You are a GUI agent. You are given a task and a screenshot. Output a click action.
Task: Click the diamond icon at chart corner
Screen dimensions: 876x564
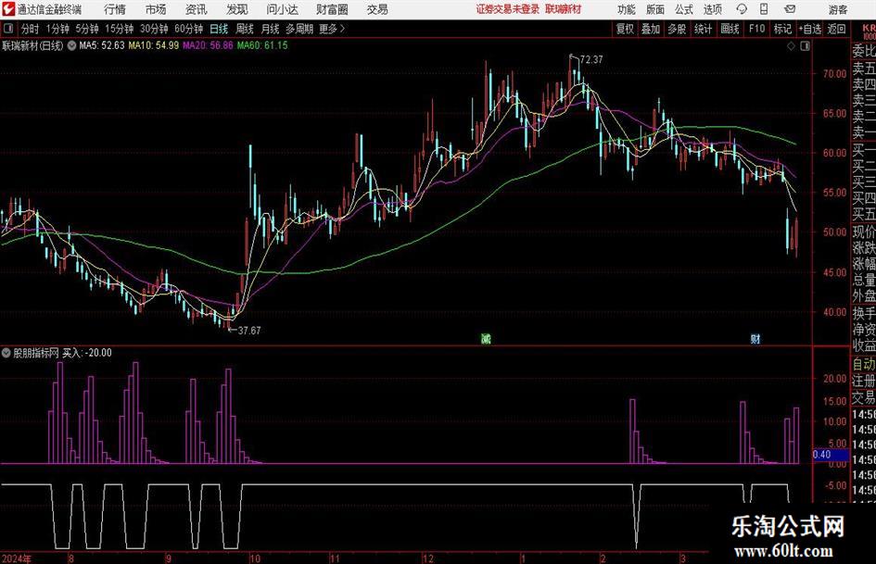[x=791, y=46]
